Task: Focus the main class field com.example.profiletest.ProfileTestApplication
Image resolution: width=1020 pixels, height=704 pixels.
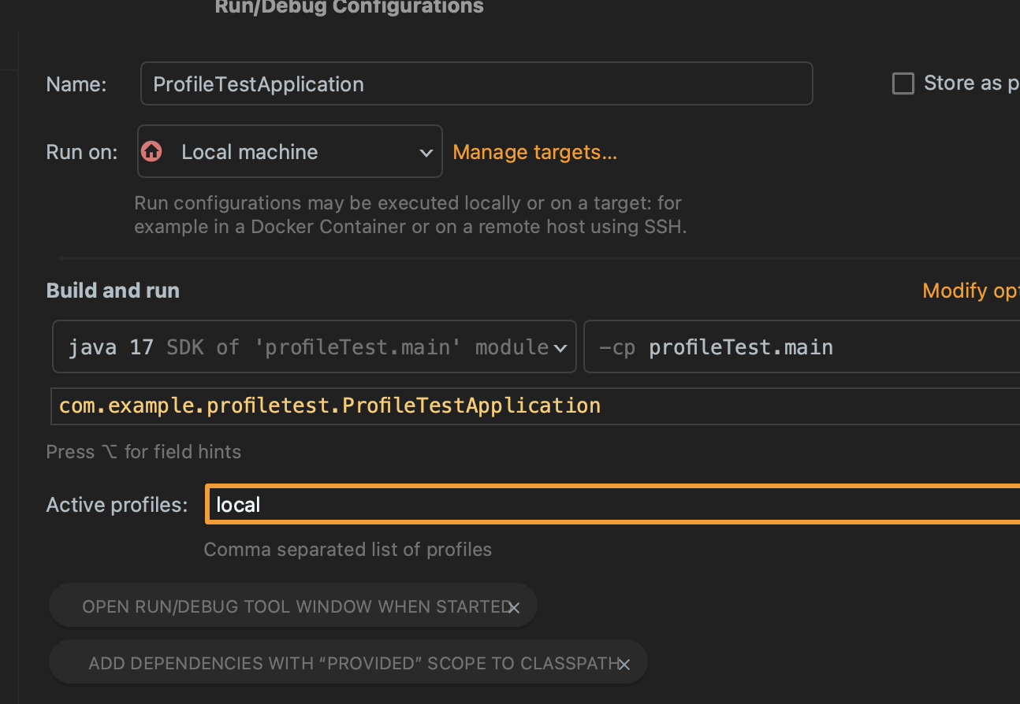Action: coord(535,406)
